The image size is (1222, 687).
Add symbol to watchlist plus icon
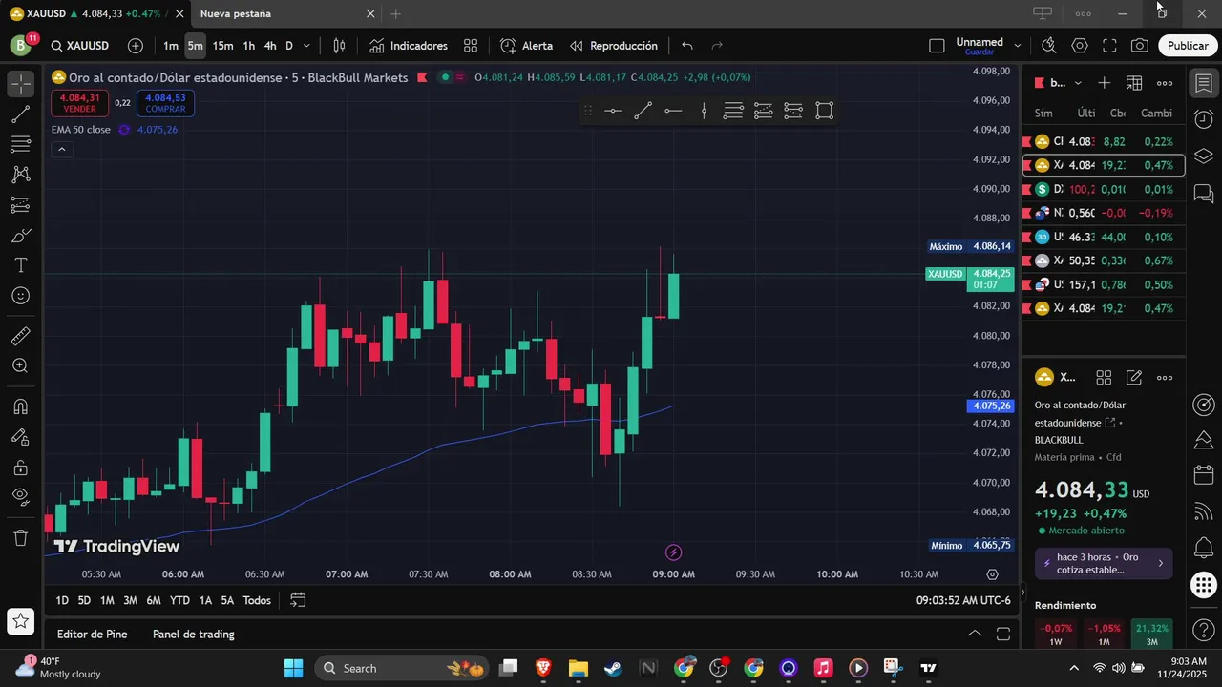pyautogui.click(x=1104, y=83)
